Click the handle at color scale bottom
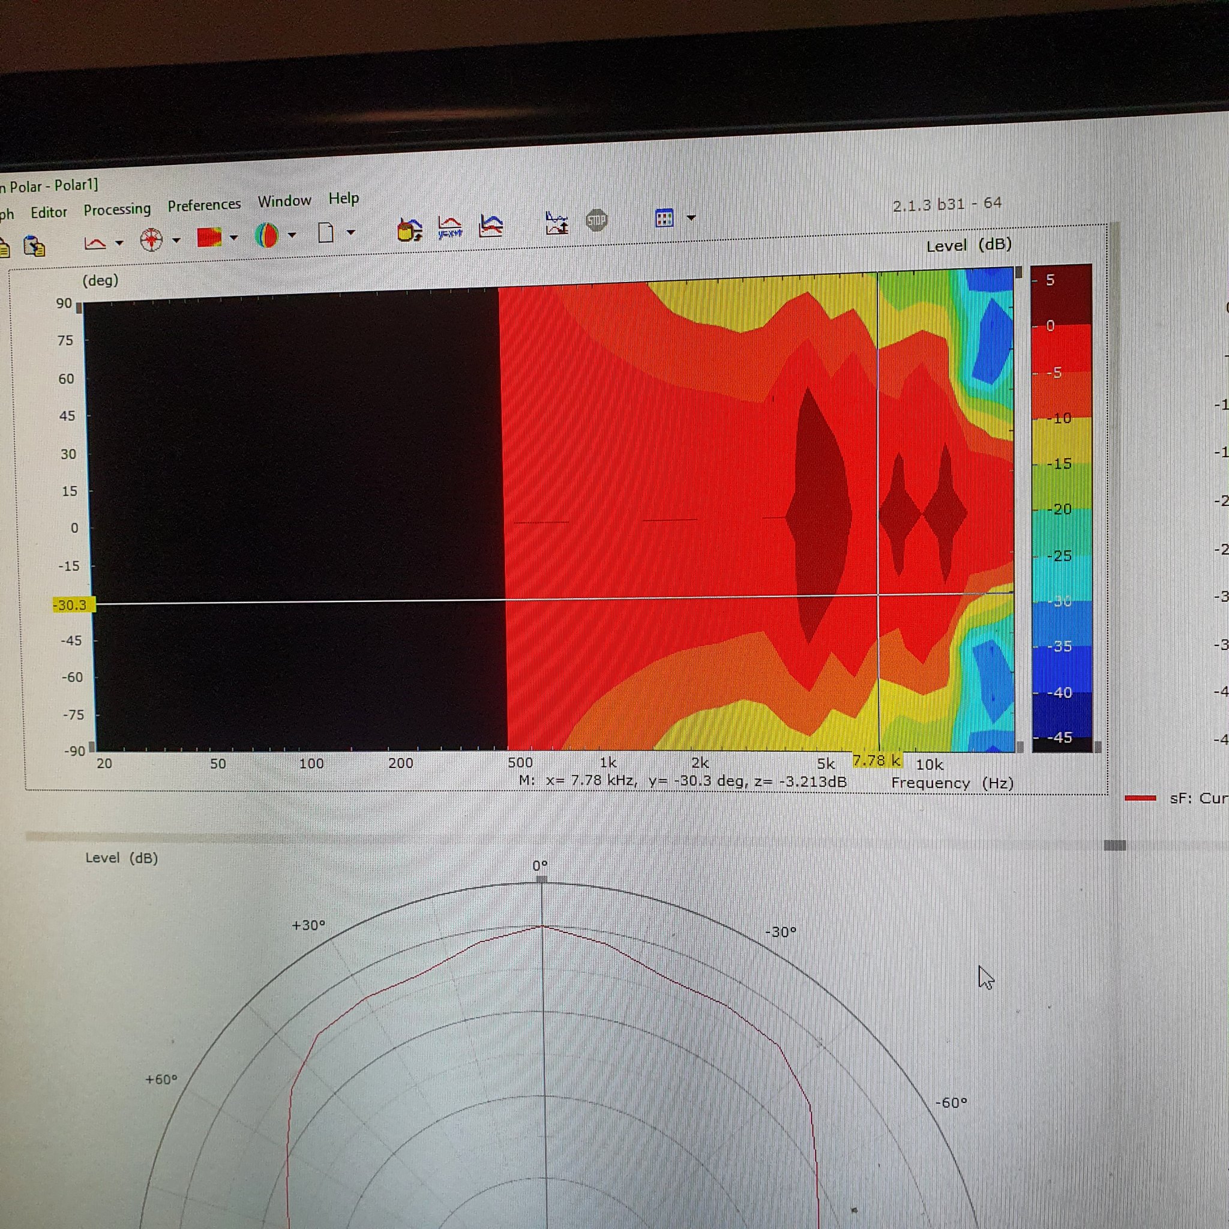The height and width of the screenshot is (1229, 1229). click(x=1098, y=748)
